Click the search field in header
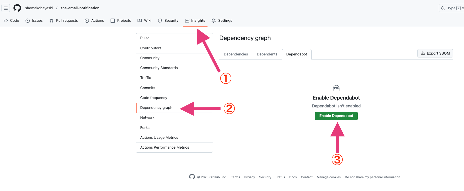The image size is (464, 191). click(x=452, y=8)
